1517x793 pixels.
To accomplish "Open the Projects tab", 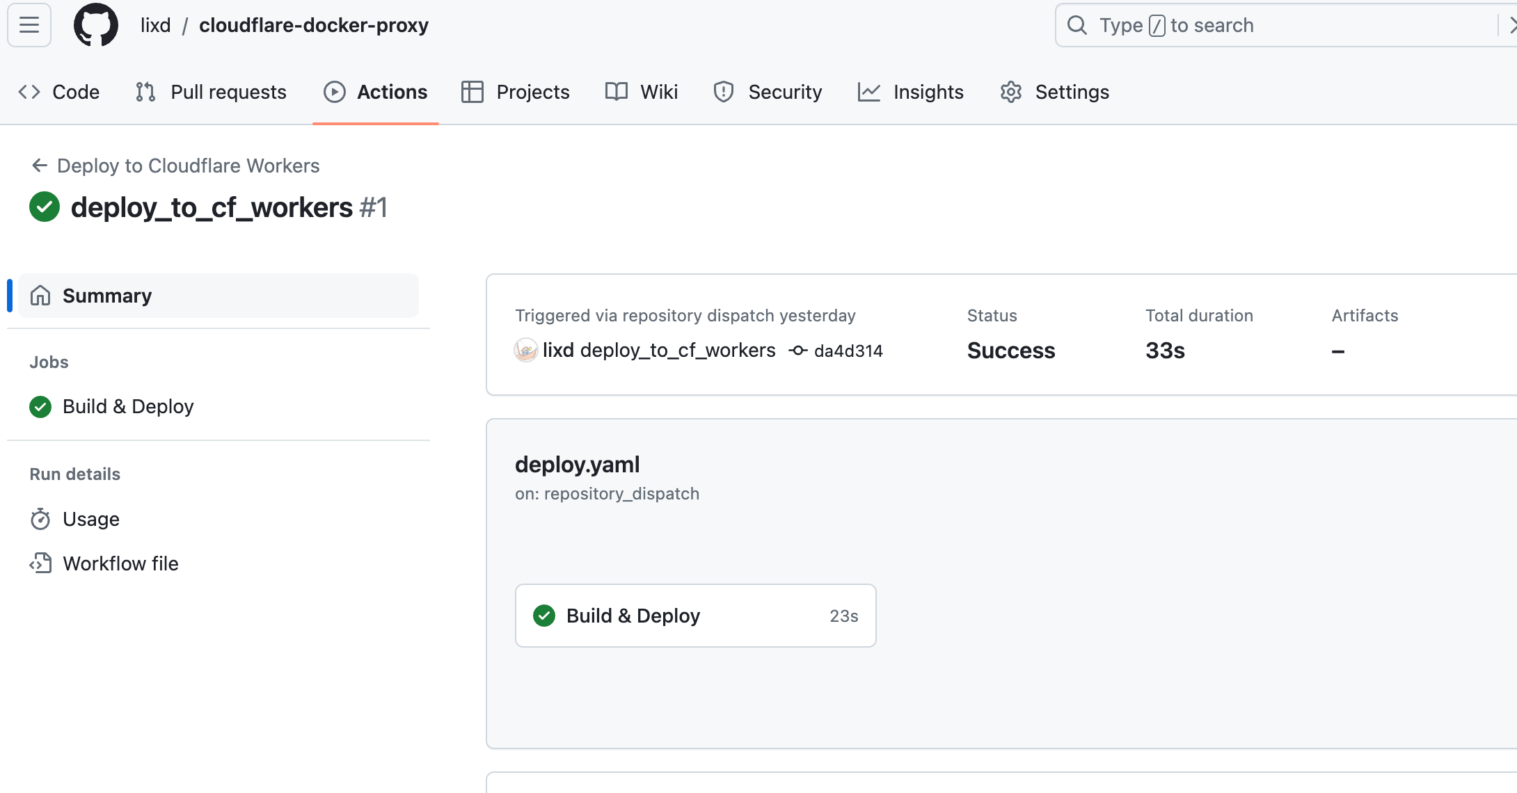I will tap(516, 92).
